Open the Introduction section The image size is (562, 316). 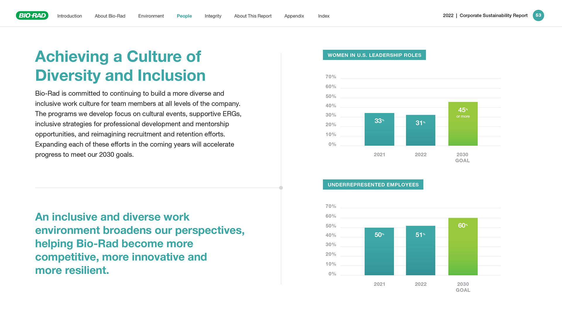(x=70, y=16)
